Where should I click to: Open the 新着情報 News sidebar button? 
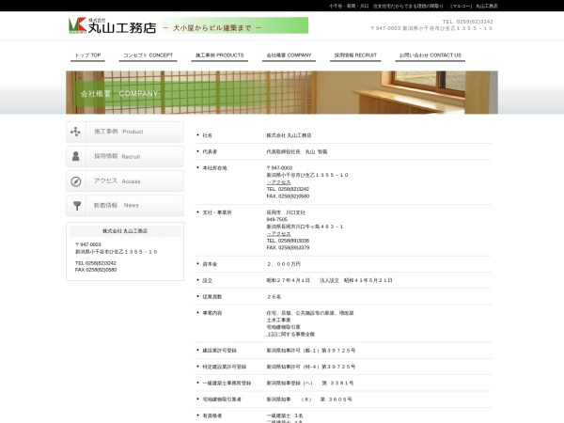click(x=125, y=205)
